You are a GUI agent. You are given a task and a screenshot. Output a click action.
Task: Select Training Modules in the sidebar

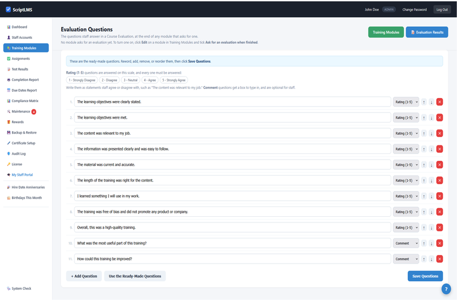[x=26, y=48]
